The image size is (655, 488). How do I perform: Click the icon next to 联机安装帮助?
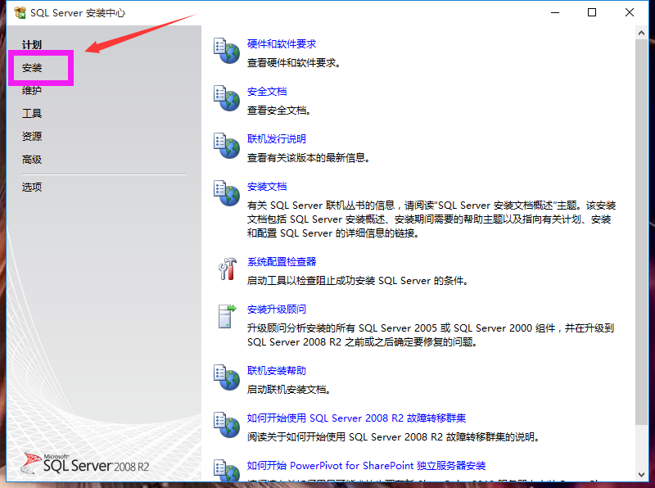(227, 377)
